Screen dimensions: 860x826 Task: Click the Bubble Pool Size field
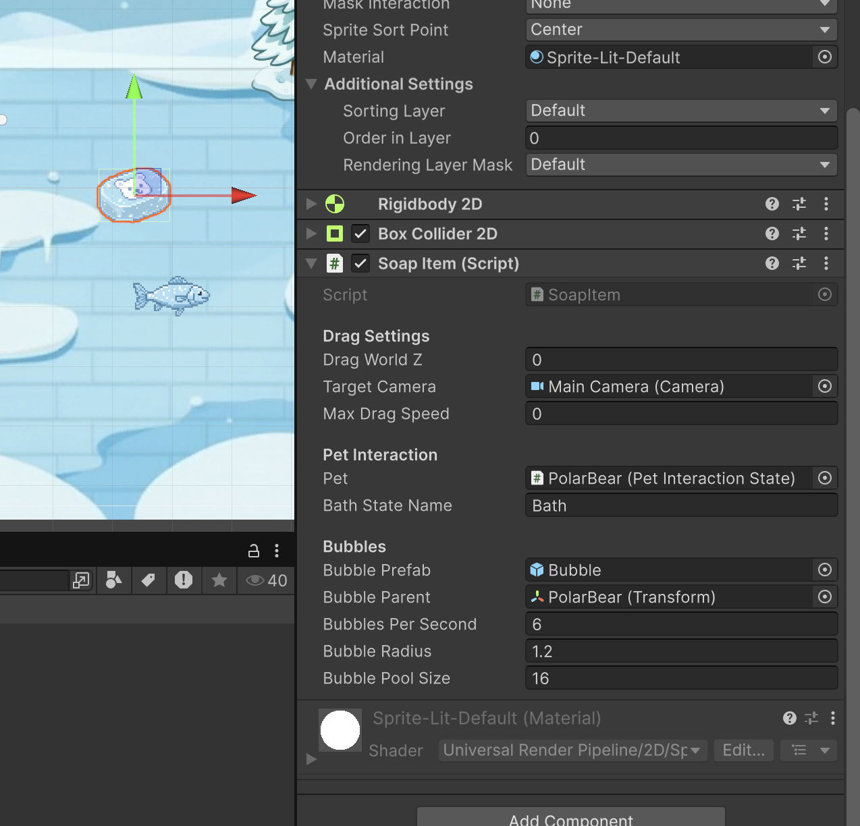[x=681, y=678]
